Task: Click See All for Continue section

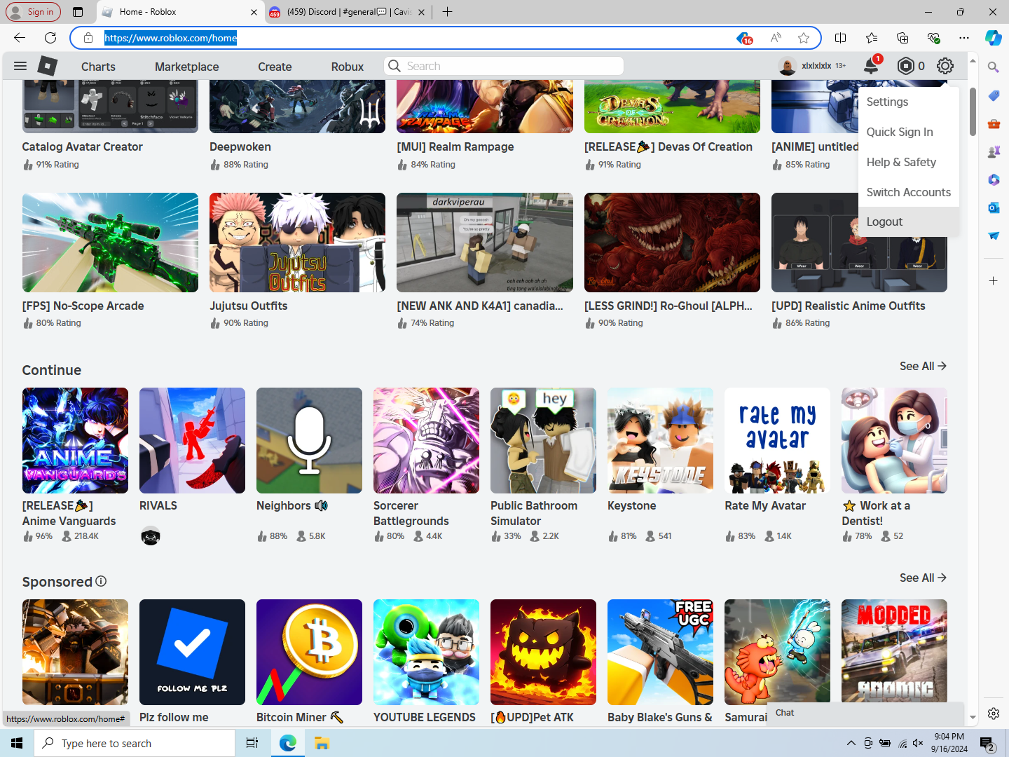Action: click(x=923, y=366)
